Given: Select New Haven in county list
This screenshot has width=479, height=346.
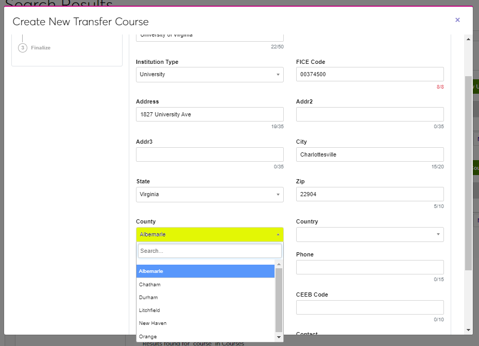Looking at the screenshot, I should [x=206, y=323].
